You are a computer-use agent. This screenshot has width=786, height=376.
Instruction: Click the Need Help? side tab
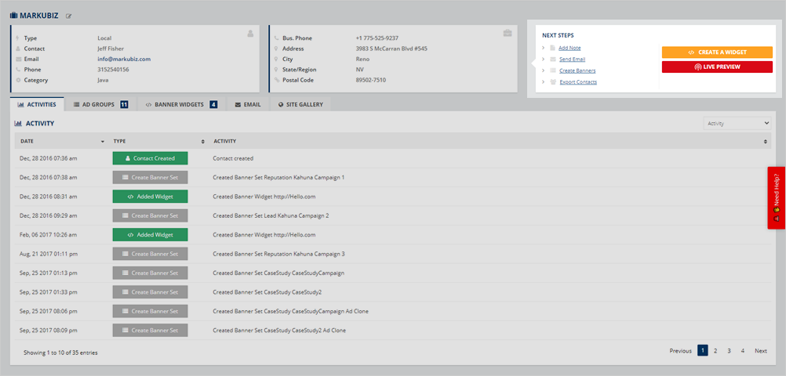point(776,197)
